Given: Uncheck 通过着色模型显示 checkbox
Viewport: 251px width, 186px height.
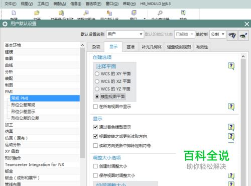Looking at the screenshot, I should 95,127.
